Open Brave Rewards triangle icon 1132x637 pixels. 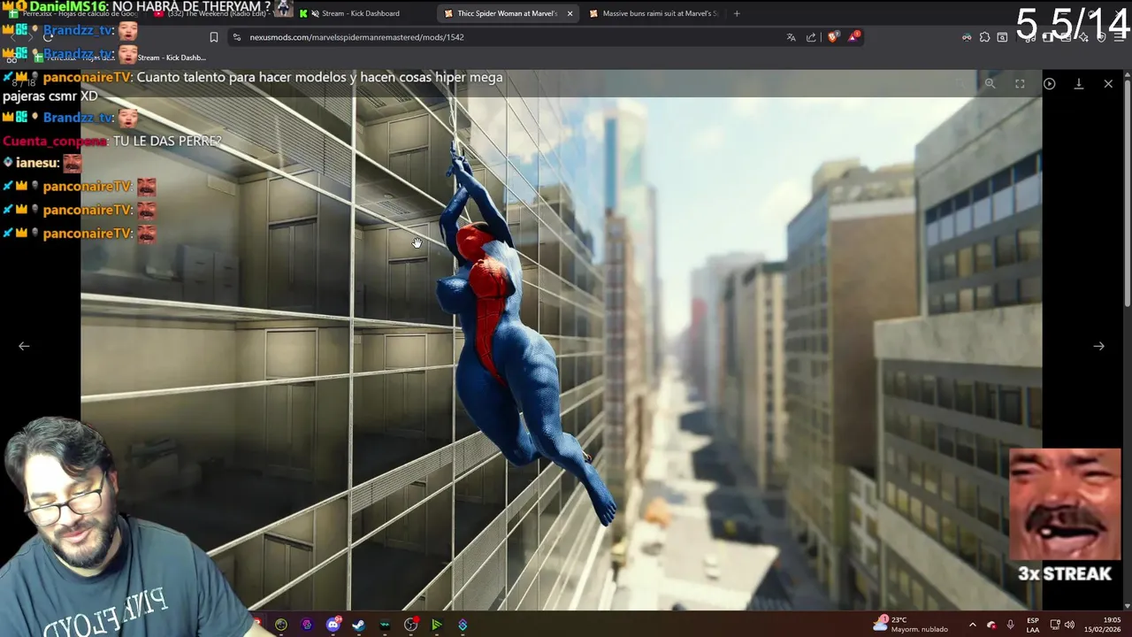854,36
